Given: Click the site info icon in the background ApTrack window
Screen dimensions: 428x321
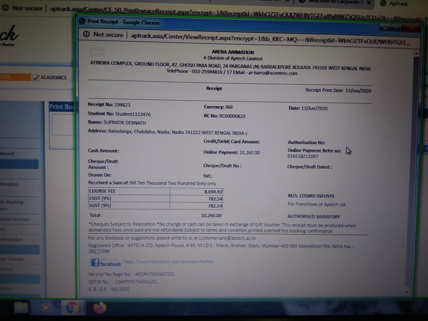Looking at the screenshot, I should click(x=5, y=8).
